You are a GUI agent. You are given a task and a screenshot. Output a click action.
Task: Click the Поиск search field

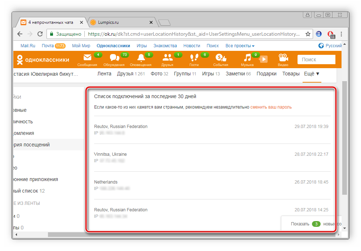coord(316,60)
